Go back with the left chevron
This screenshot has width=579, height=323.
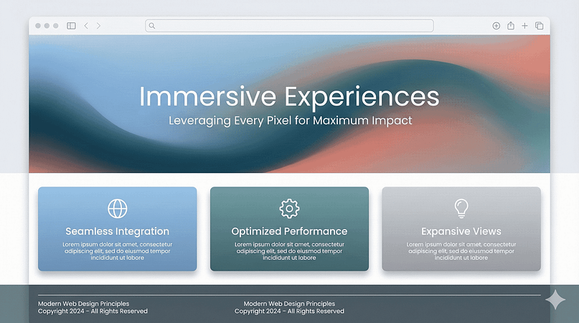[86, 26]
